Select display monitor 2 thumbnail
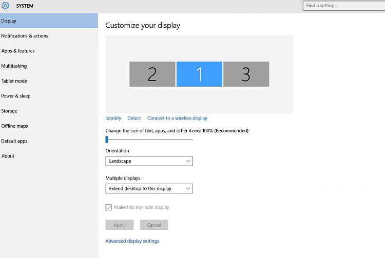This screenshot has height=258, width=385. 152,74
